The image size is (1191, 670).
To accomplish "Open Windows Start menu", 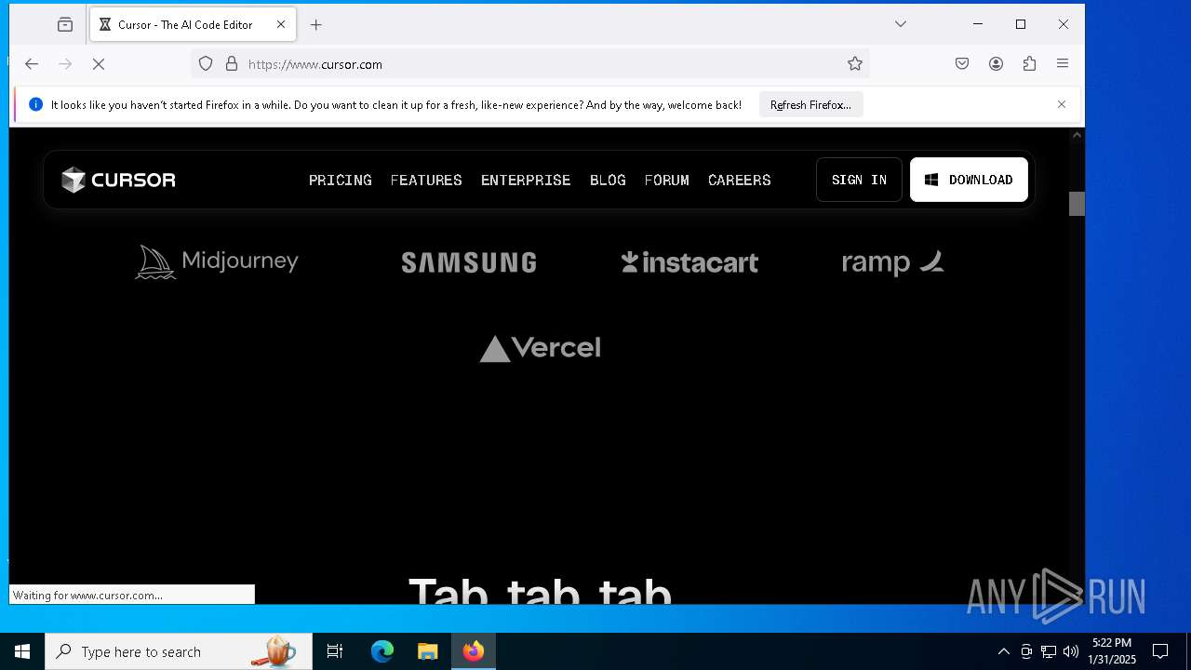I will click(22, 651).
